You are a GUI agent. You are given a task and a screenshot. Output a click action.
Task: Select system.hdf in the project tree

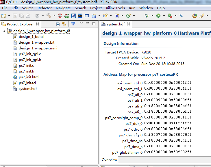point(28,89)
